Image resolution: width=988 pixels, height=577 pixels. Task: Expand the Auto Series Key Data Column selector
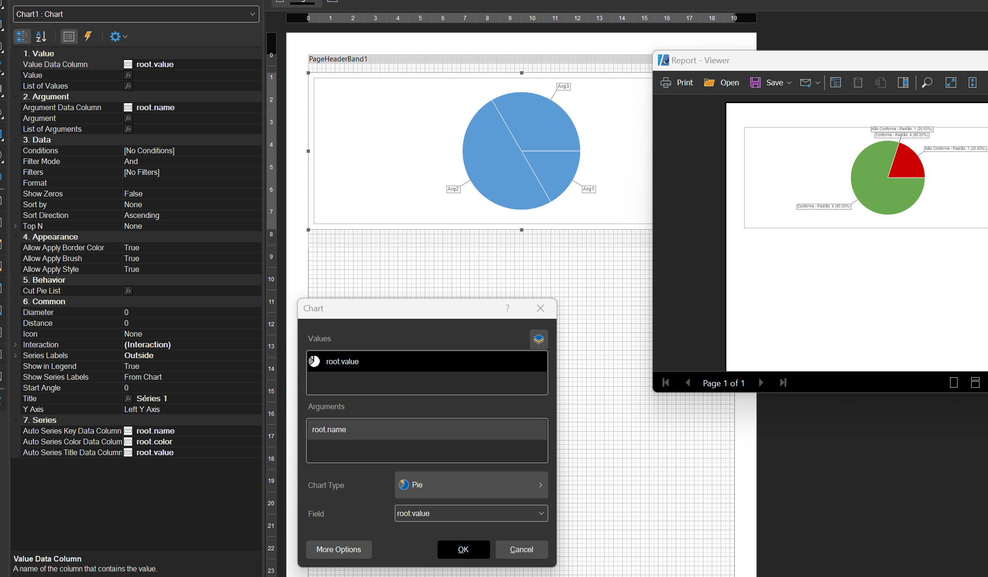coord(128,431)
